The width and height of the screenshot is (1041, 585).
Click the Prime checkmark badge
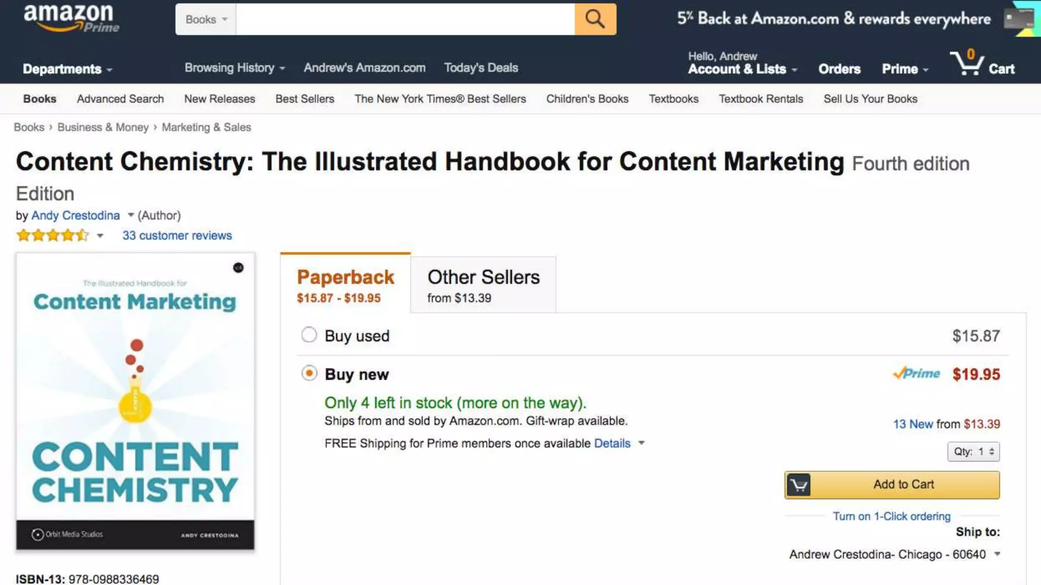pyautogui.click(x=916, y=374)
